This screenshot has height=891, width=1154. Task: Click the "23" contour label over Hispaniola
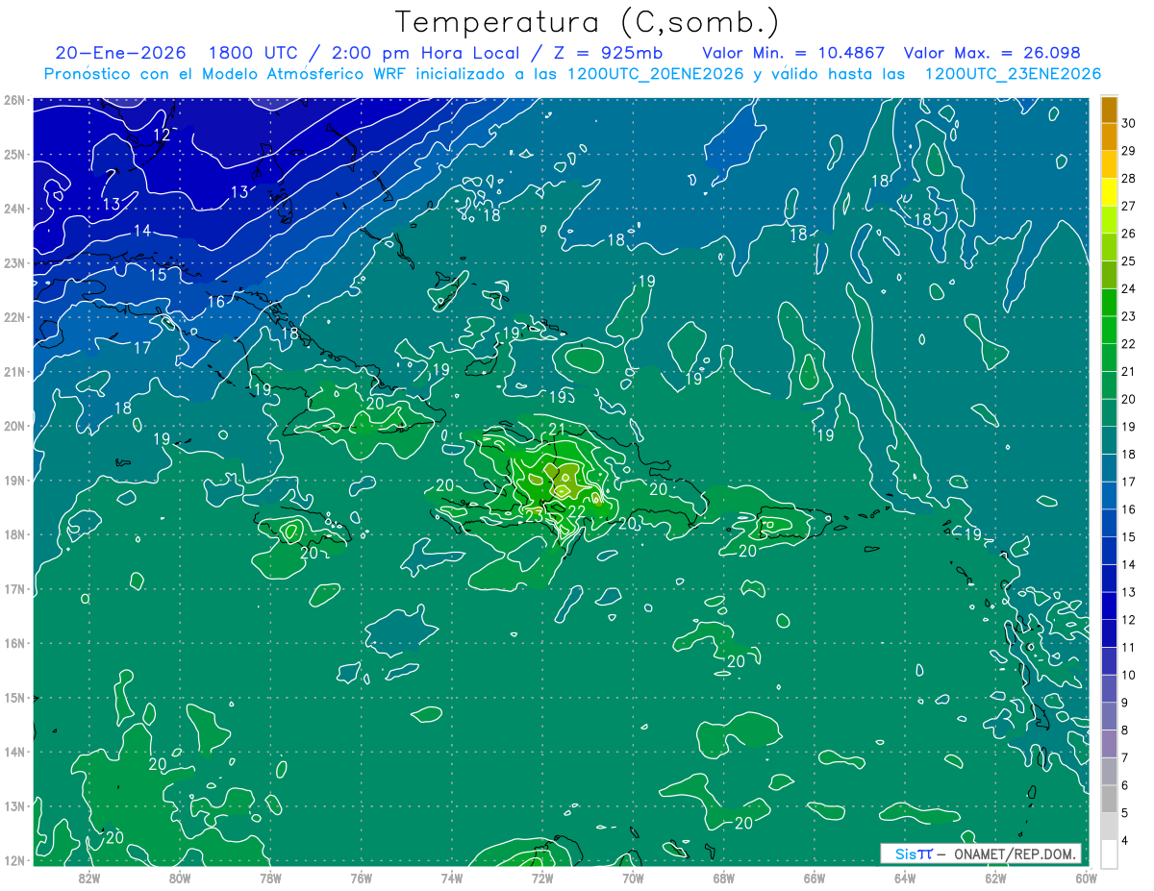(535, 516)
